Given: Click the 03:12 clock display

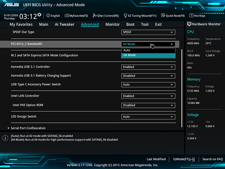Looking at the screenshot, I should pos(28,17).
